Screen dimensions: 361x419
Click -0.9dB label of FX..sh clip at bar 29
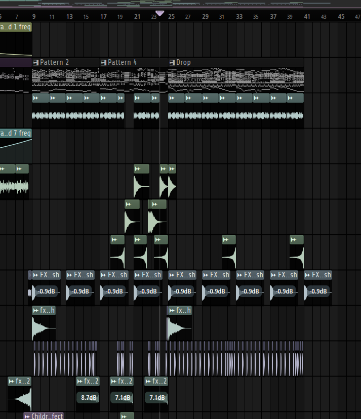coord(217,291)
